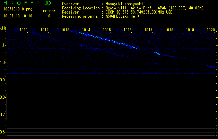Viewport: 218px width, 139px height.
Task: Click the 0.9 kHz frequency label
Action: [3, 80]
